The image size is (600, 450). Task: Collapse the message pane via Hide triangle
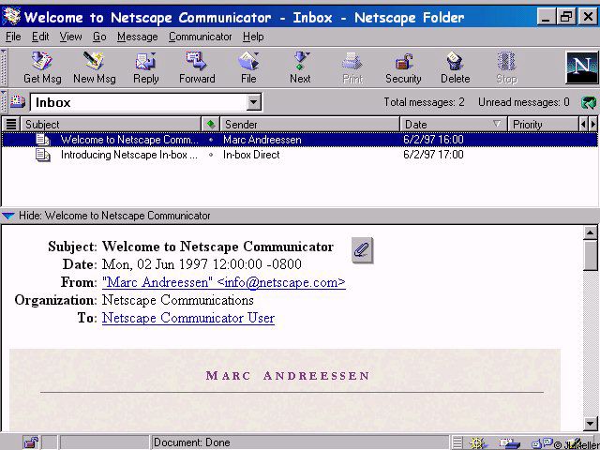8,216
